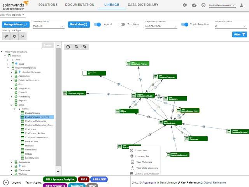Click the tree scrollbar down arrow
The height and width of the screenshot is (187, 249).
tap(58, 172)
